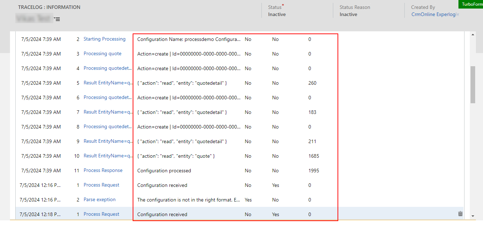Open the Result EntityName entry numbered 5
Image resolution: width=483 pixels, height=225 pixels.
[108, 83]
